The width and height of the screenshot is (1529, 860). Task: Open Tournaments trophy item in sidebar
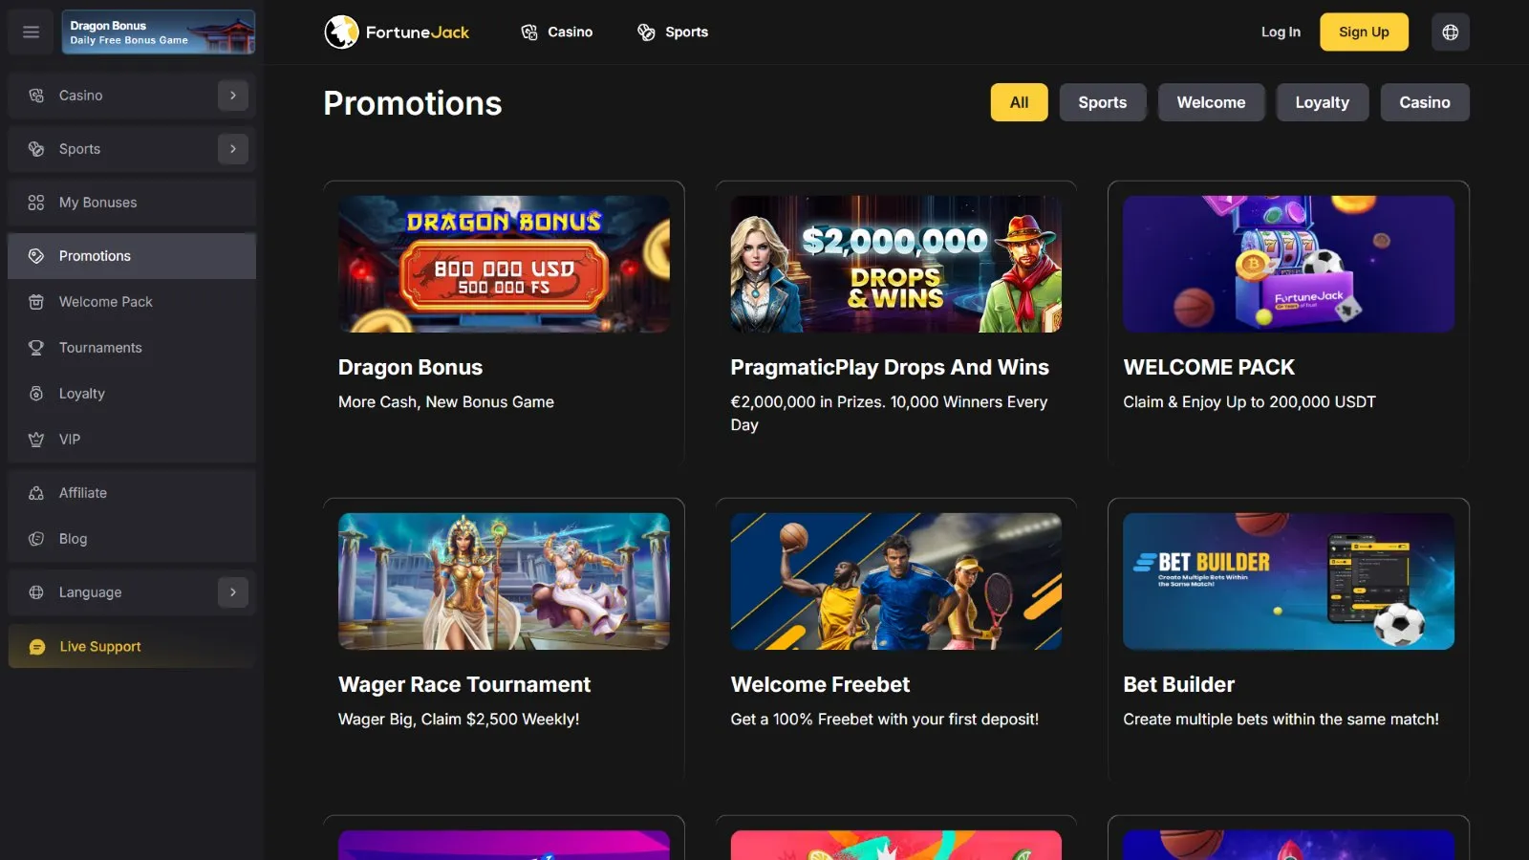[132, 348]
